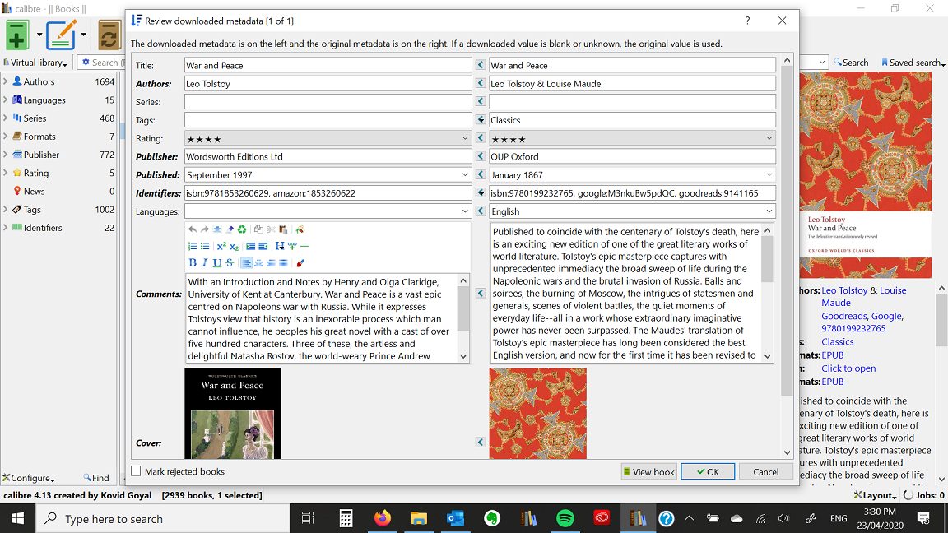Open the Configure menu in Tag browser
The width and height of the screenshot is (948, 533).
click(29, 478)
